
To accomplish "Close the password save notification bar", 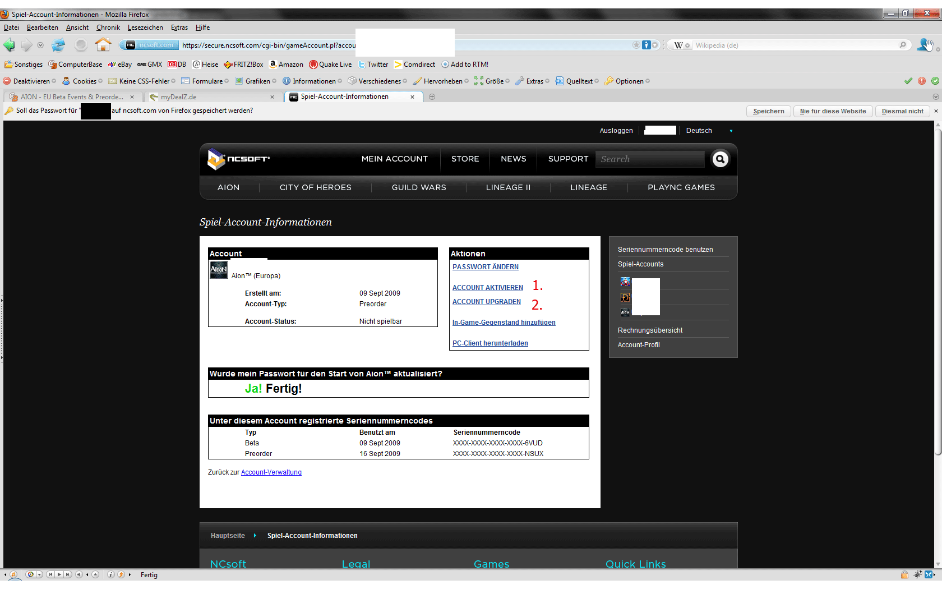I will point(936,111).
